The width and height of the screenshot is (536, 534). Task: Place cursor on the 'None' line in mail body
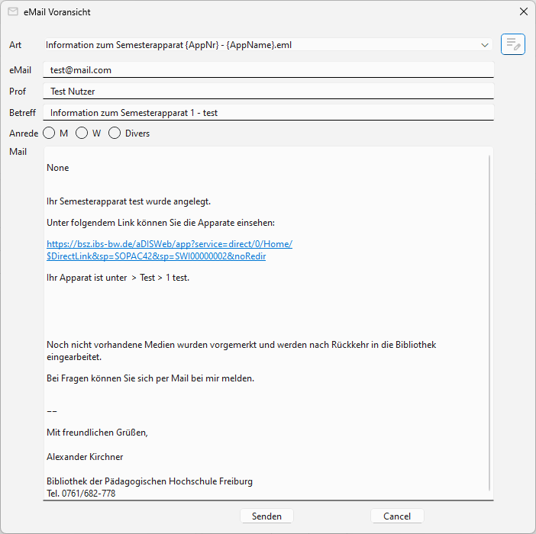58,168
